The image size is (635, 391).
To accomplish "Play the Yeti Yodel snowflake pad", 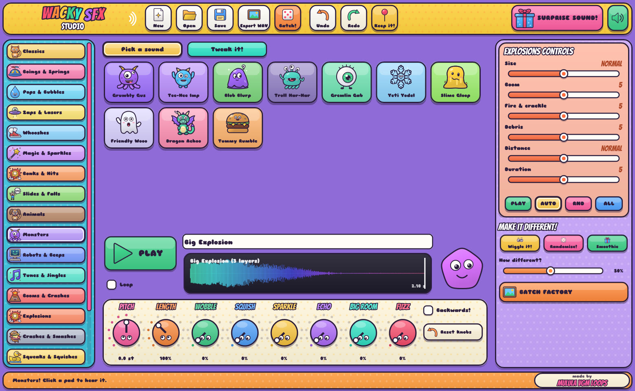I will 401,82.
